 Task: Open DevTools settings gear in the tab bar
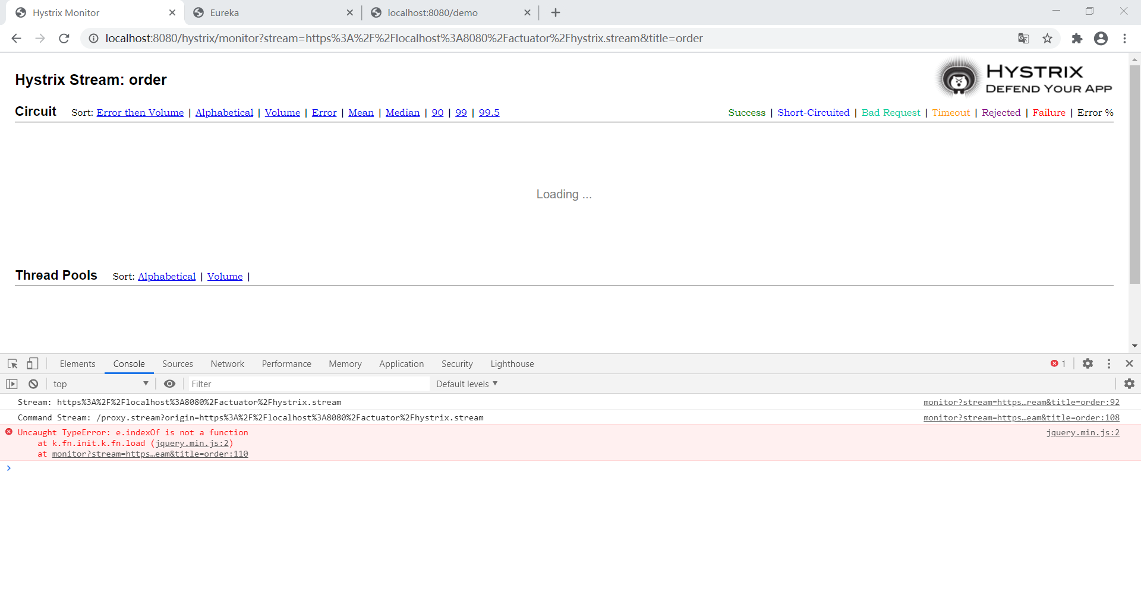(1088, 363)
